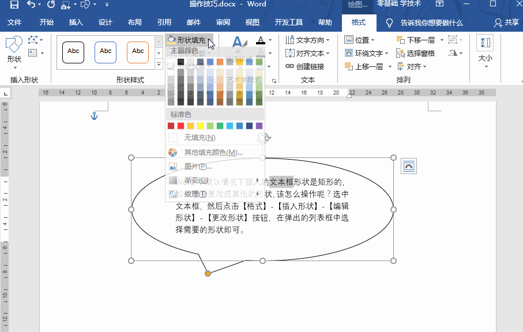Pick purple standard color swatch
Viewport: 523px width, 332px height.
pos(259,126)
